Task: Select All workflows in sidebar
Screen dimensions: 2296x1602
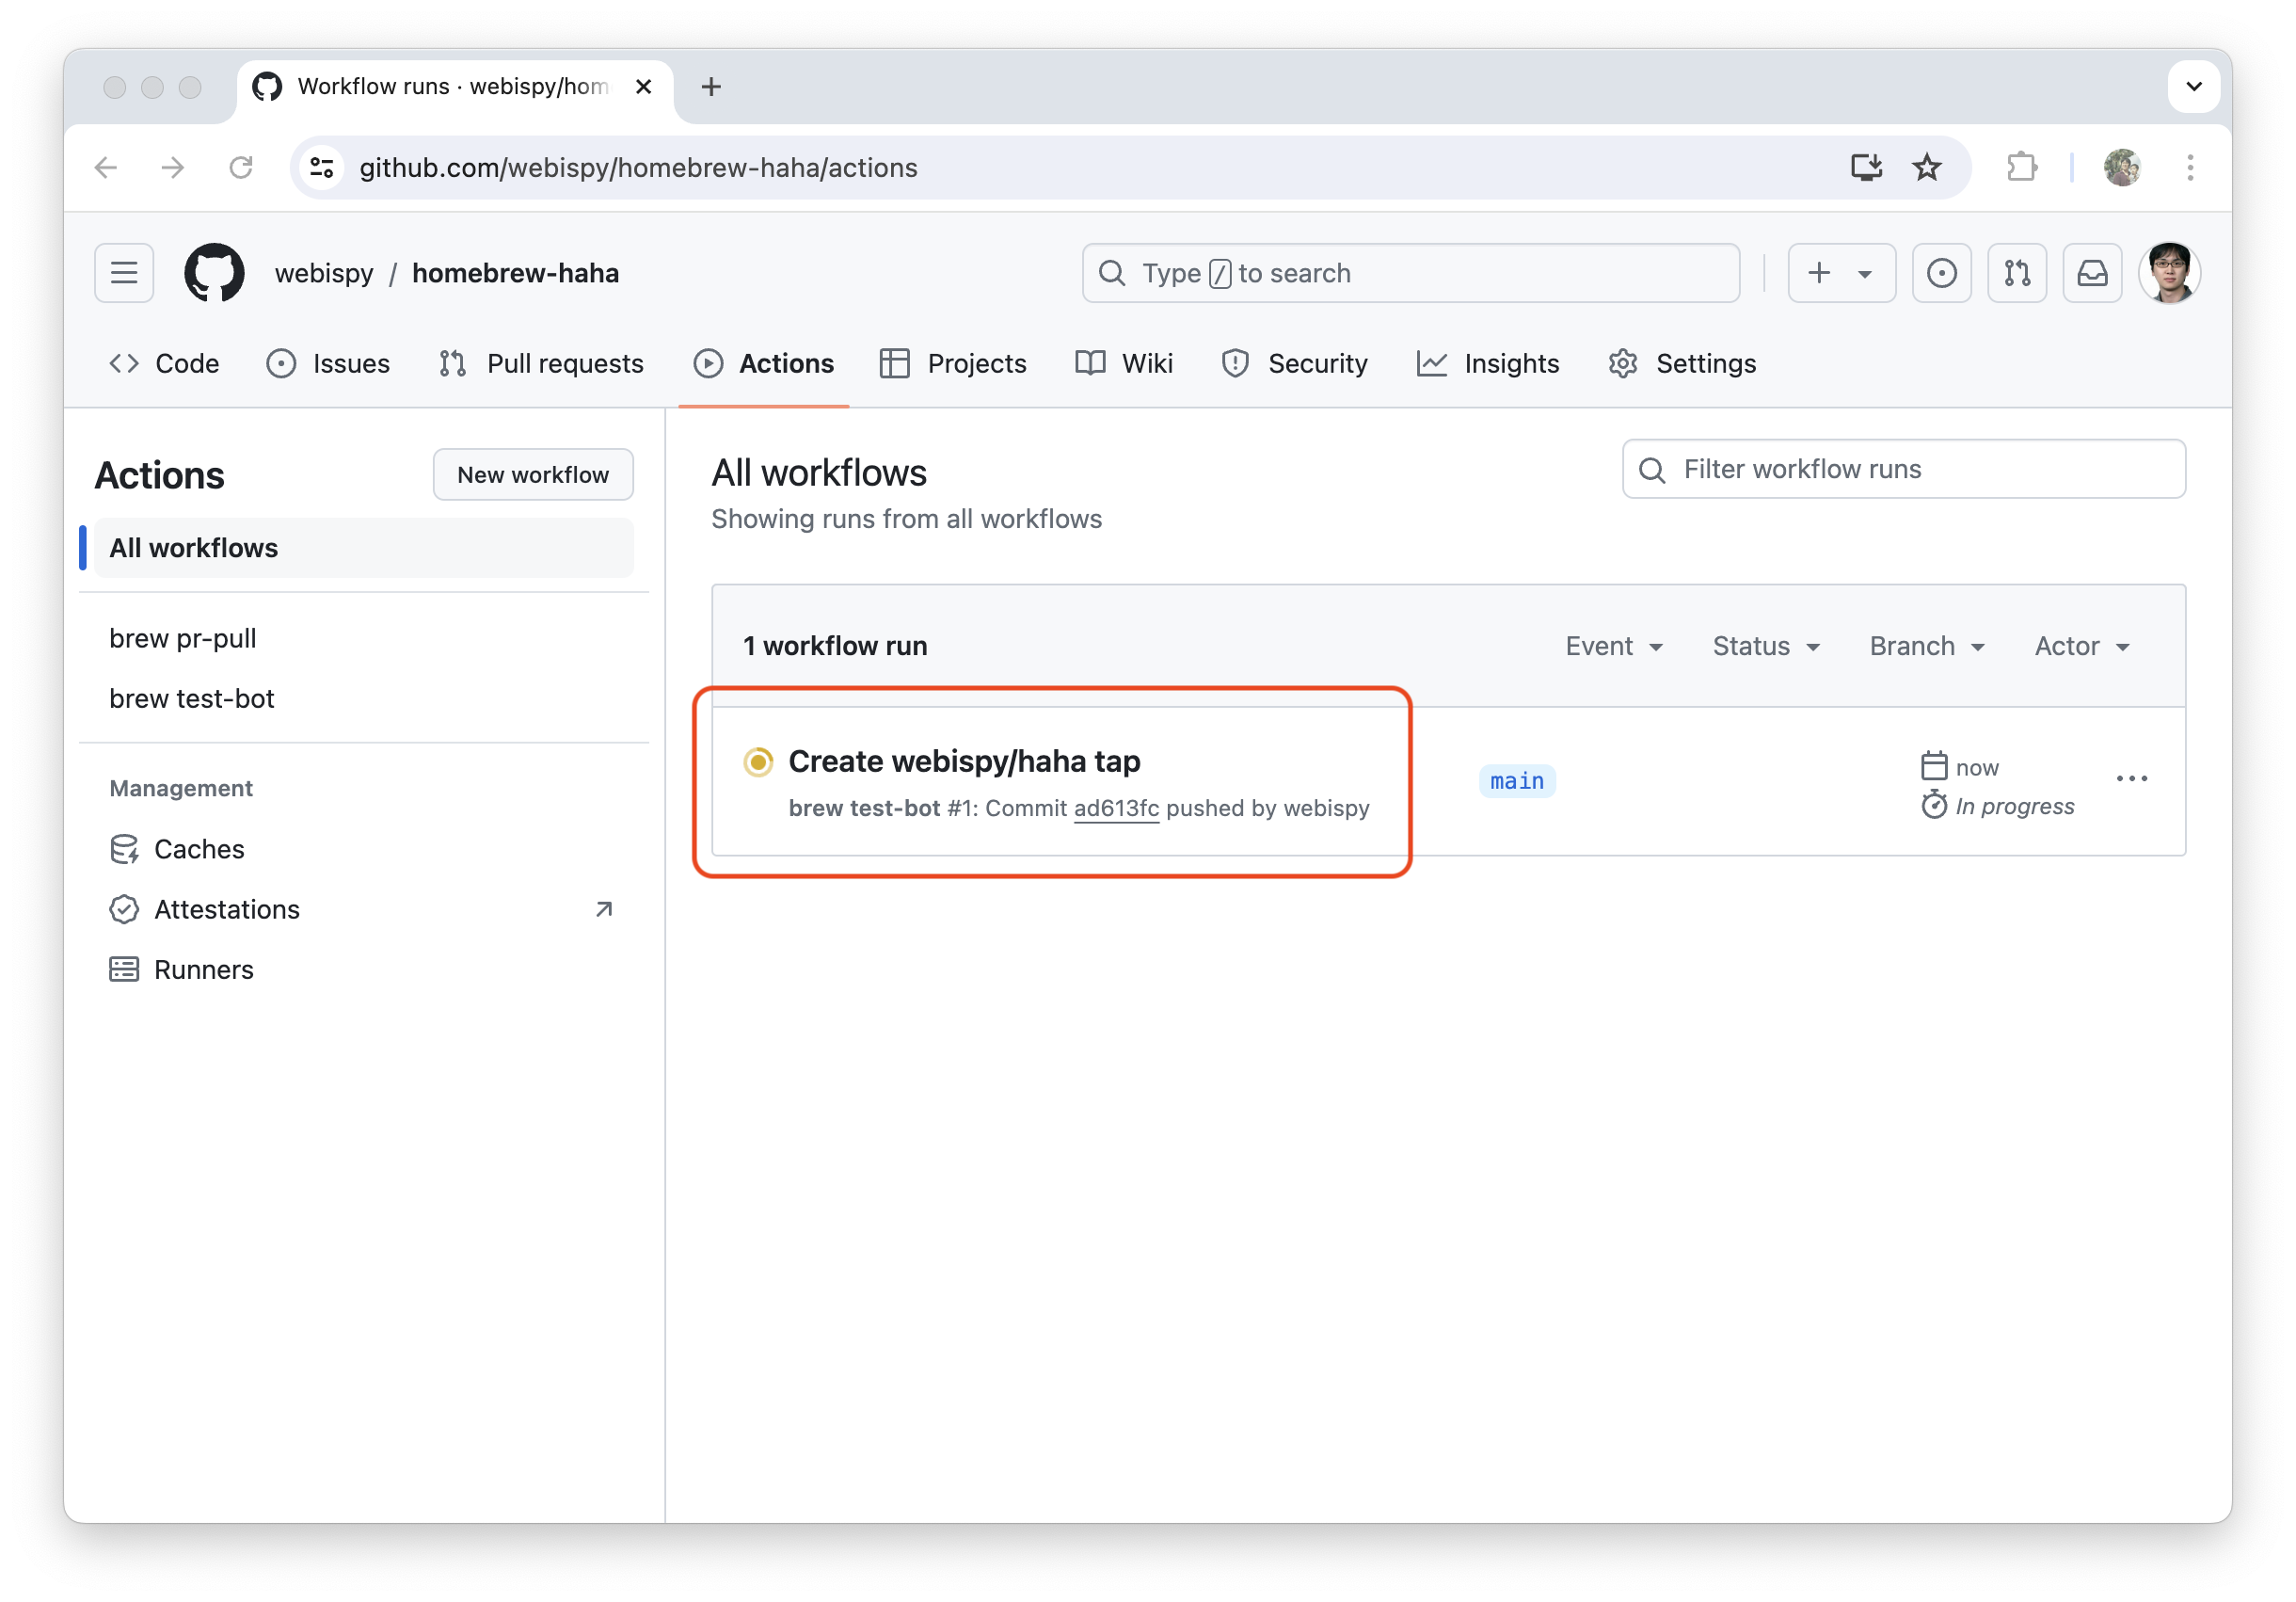Action: point(364,548)
